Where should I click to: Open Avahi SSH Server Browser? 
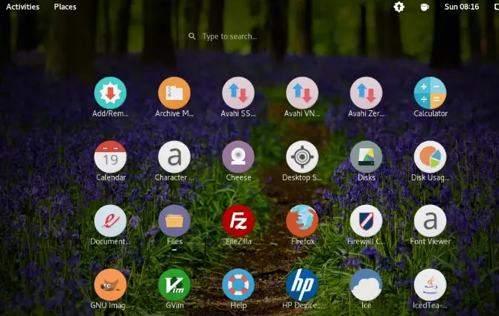click(238, 93)
